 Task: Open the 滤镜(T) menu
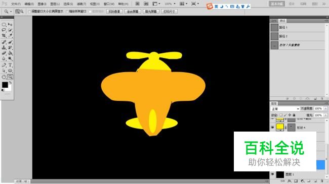tap(81, 4)
